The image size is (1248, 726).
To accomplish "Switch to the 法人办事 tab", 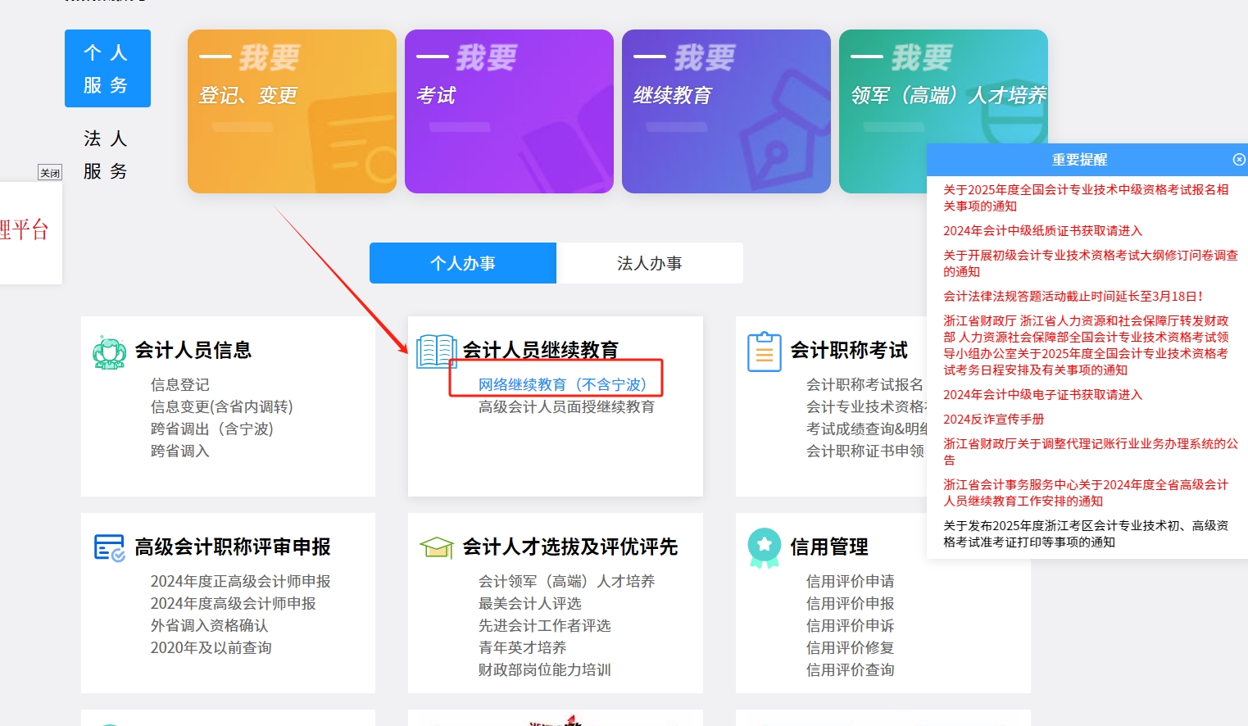I will pos(651,263).
